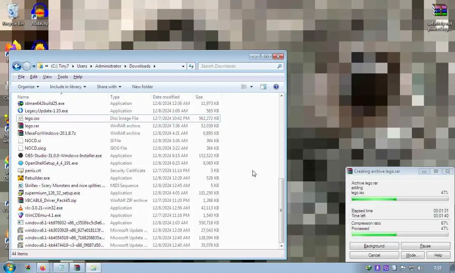
Task: Open the address bar previous locations dropdown
Action: [183, 66]
